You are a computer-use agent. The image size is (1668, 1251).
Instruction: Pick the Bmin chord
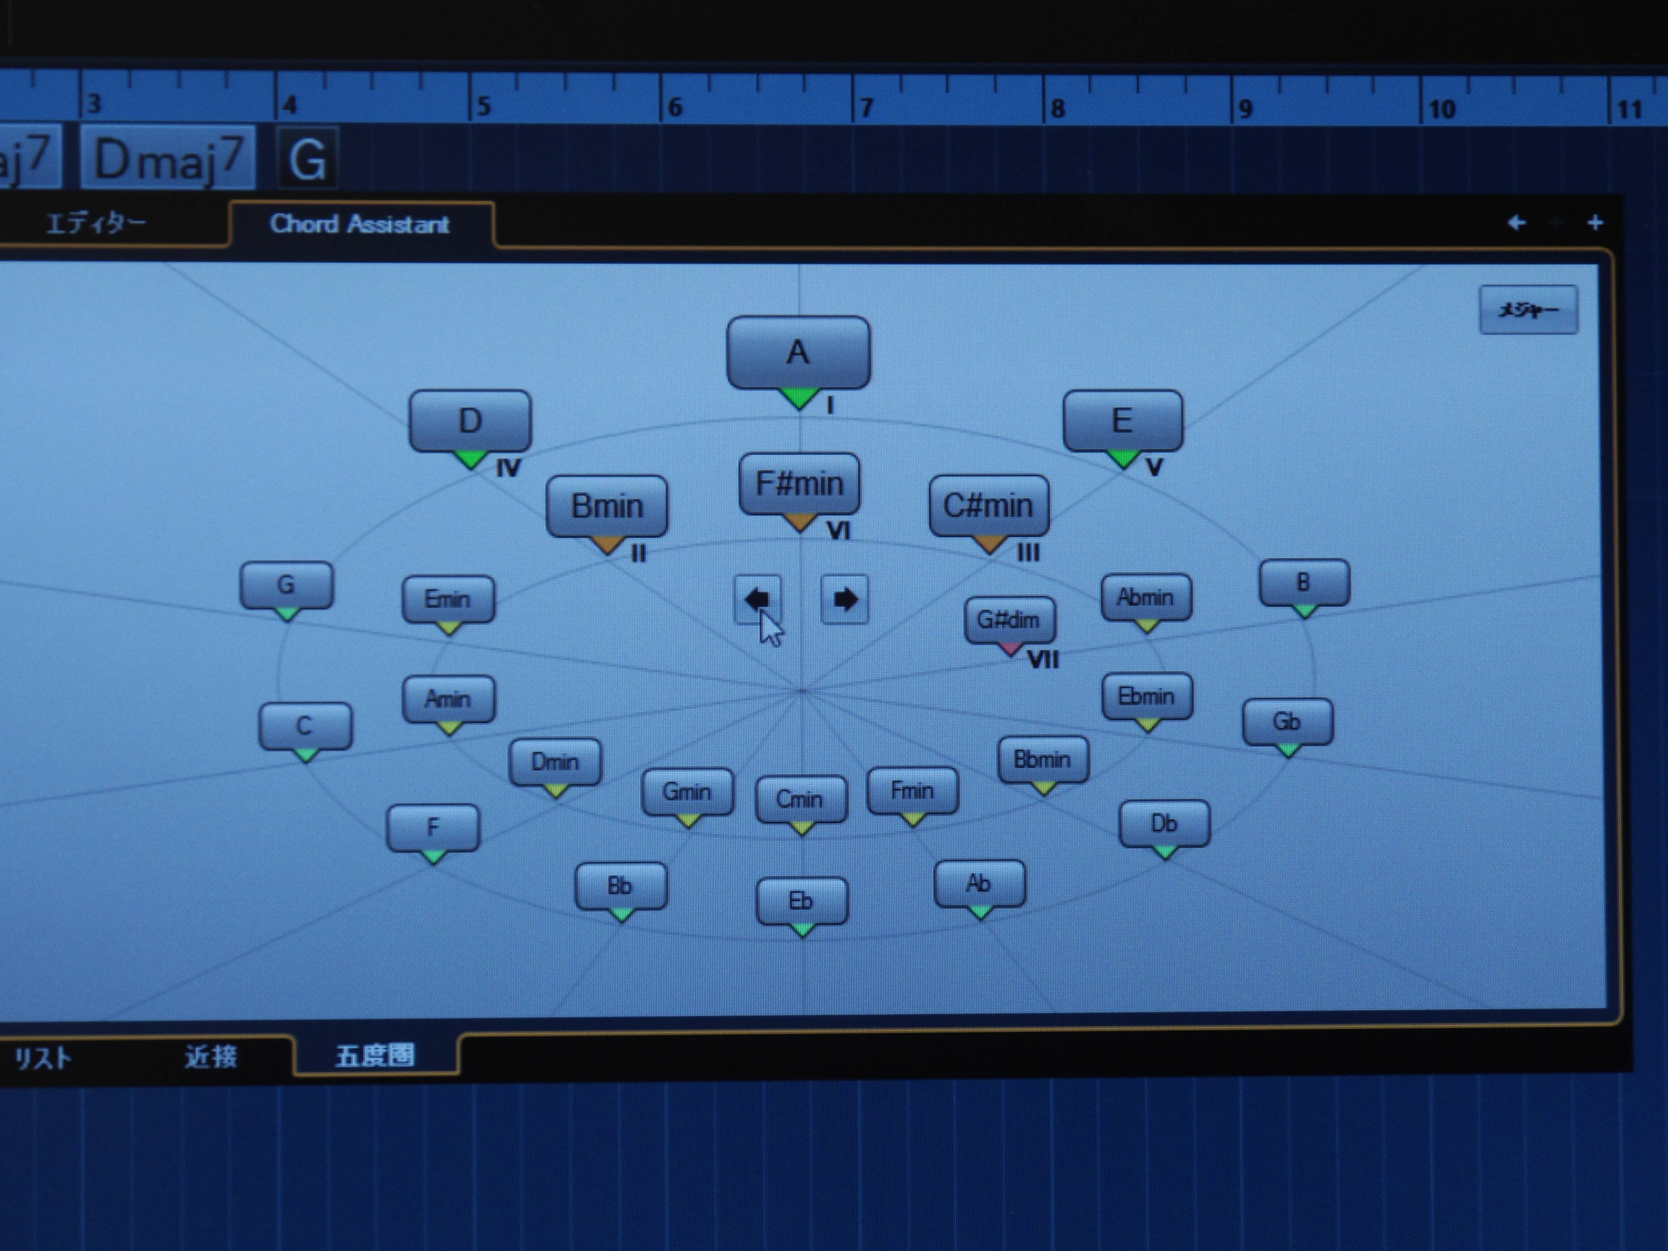[607, 506]
